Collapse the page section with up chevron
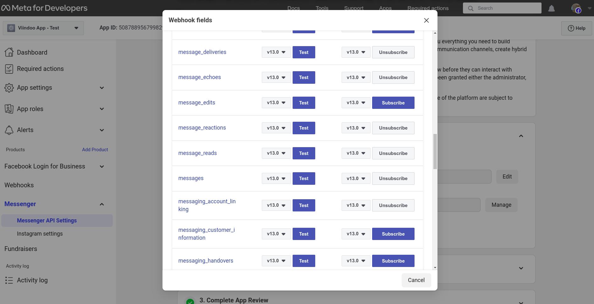This screenshot has height=304, width=594. point(521,136)
